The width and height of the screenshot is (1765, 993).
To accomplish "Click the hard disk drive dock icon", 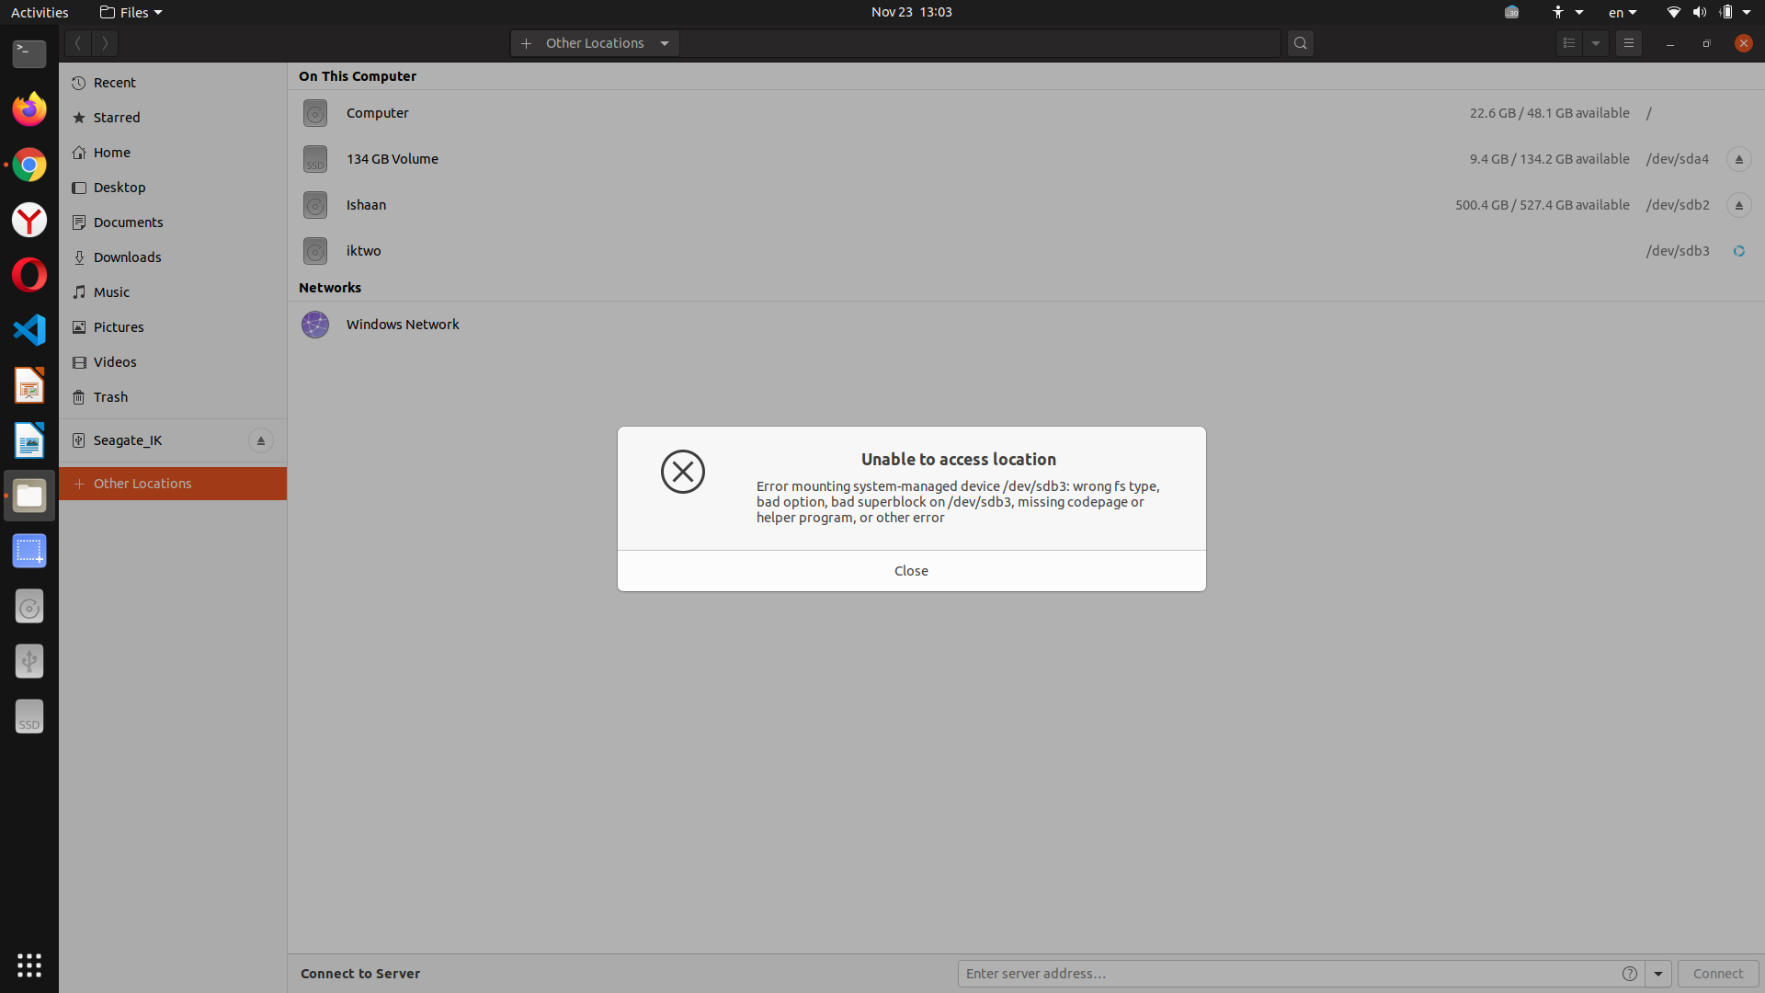I will click(29, 606).
